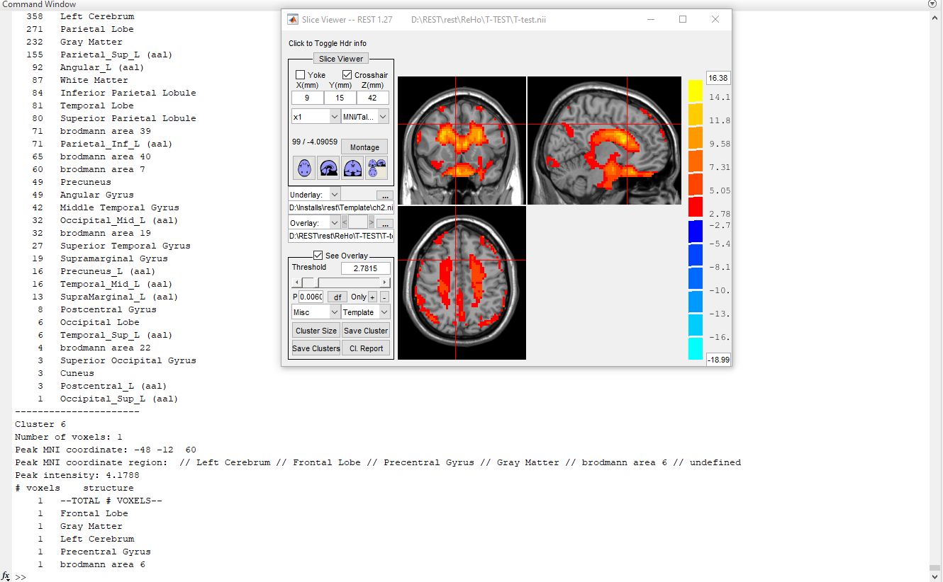
Task: Select the orthogonal three-view icon
Action: click(x=376, y=168)
